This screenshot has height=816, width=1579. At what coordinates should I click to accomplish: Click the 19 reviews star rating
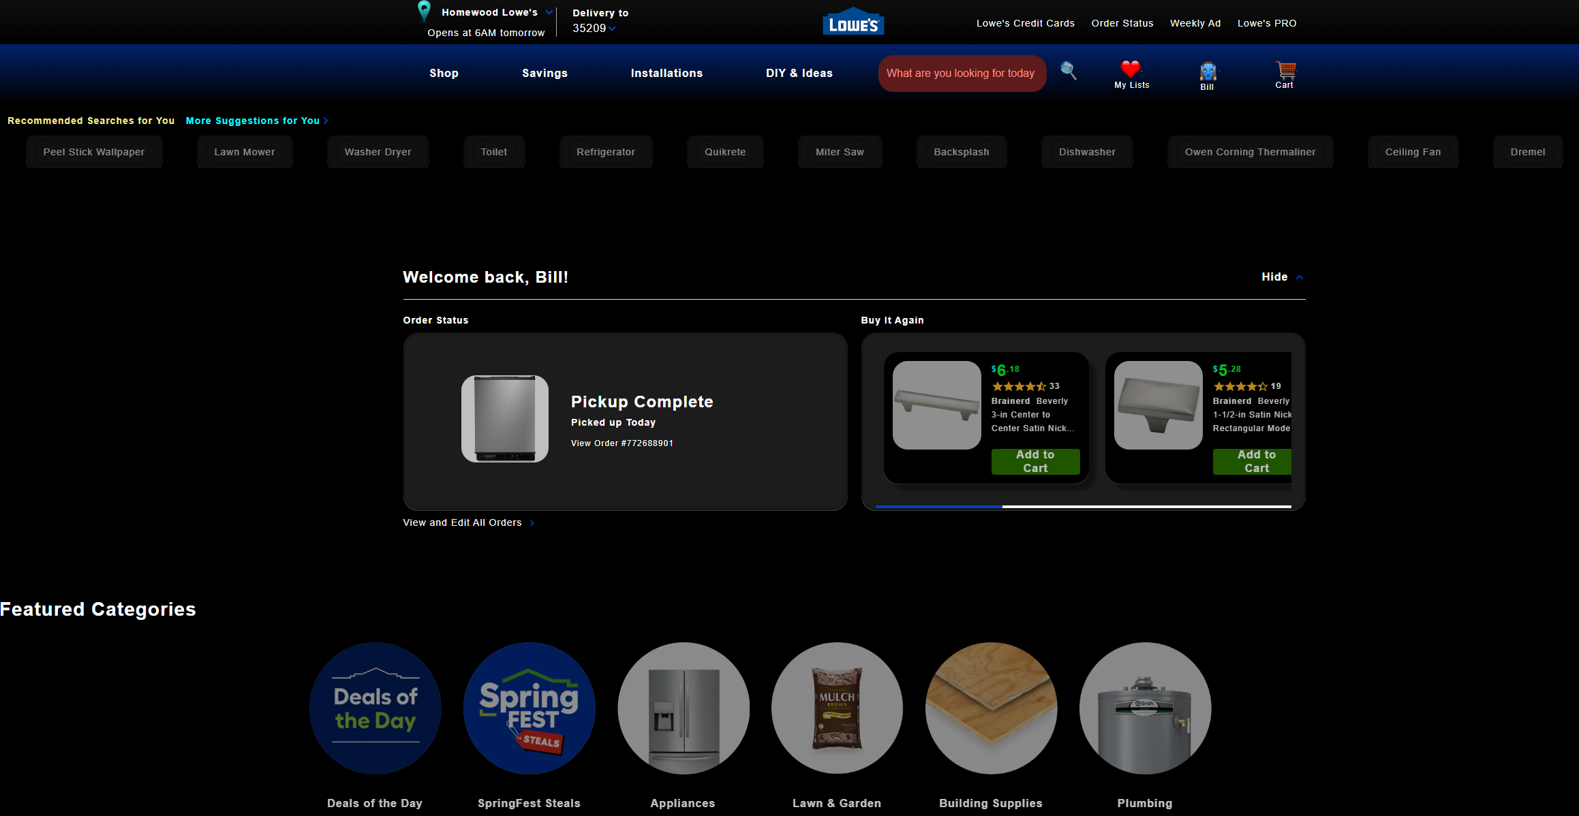[x=1247, y=386]
